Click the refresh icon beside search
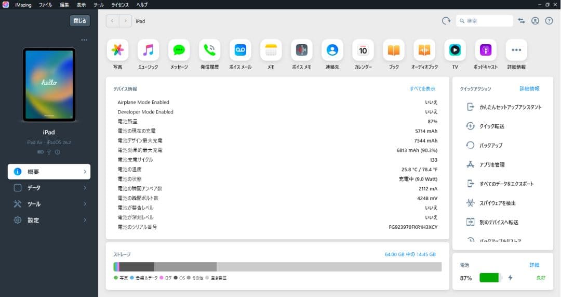The height and width of the screenshot is (297, 561). [446, 21]
